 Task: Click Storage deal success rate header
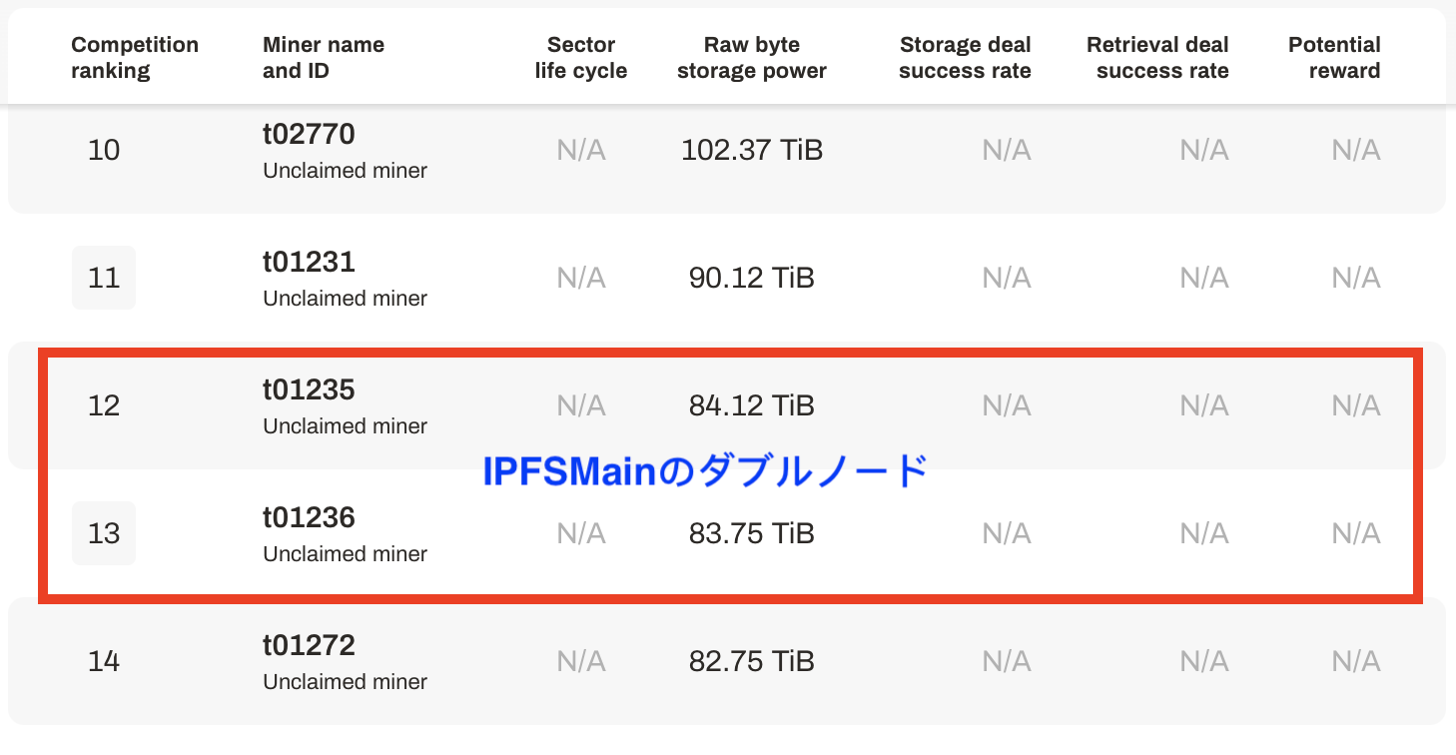click(965, 58)
